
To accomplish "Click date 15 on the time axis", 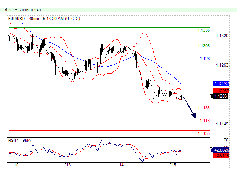I will tap(173, 166).
